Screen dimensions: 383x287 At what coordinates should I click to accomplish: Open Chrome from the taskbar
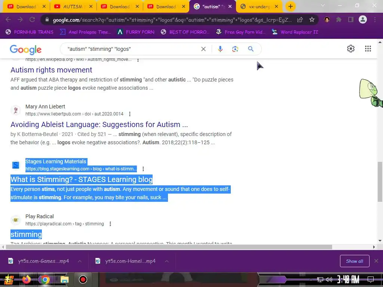(45, 280)
